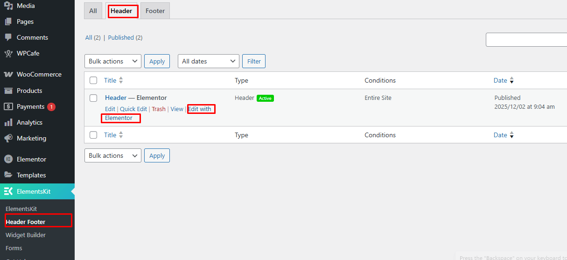Click the Analytics bar chart icon
This screenshot has height=260, width=567.
point(8,122)
